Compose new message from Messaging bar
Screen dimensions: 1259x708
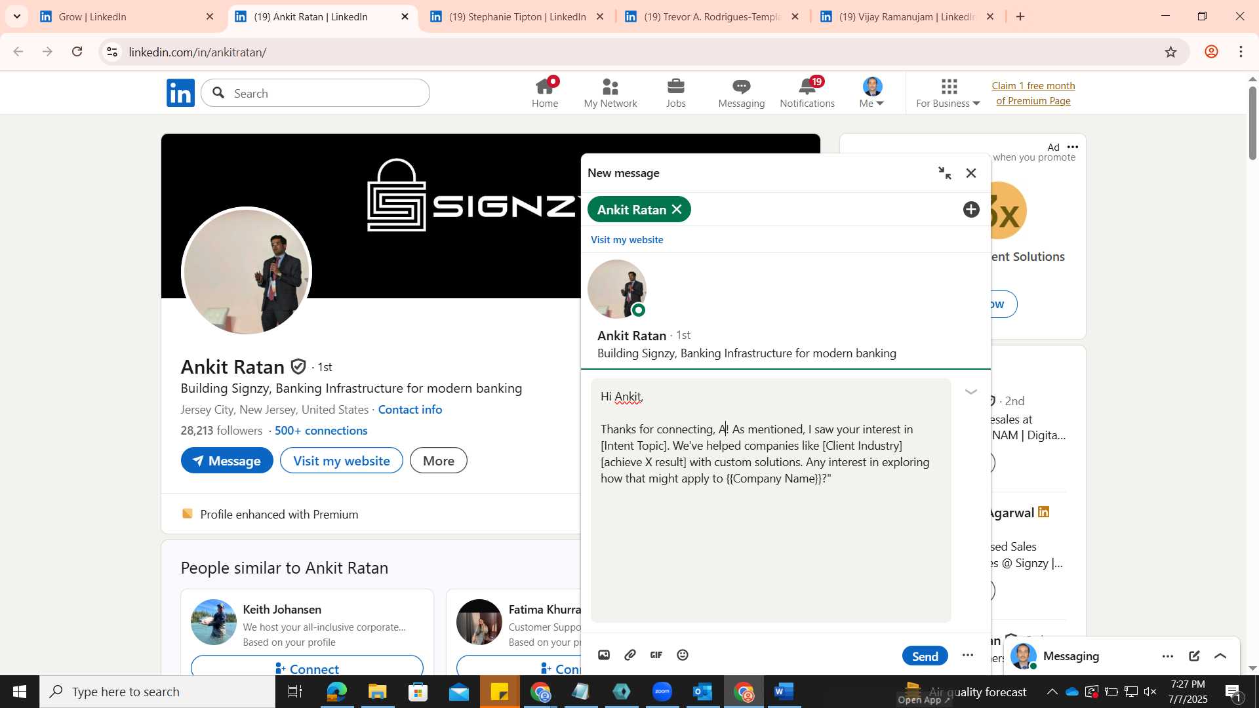1194,656
